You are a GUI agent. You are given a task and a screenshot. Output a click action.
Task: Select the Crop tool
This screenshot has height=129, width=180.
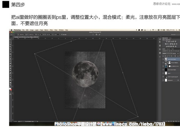[x=10, y=49]
